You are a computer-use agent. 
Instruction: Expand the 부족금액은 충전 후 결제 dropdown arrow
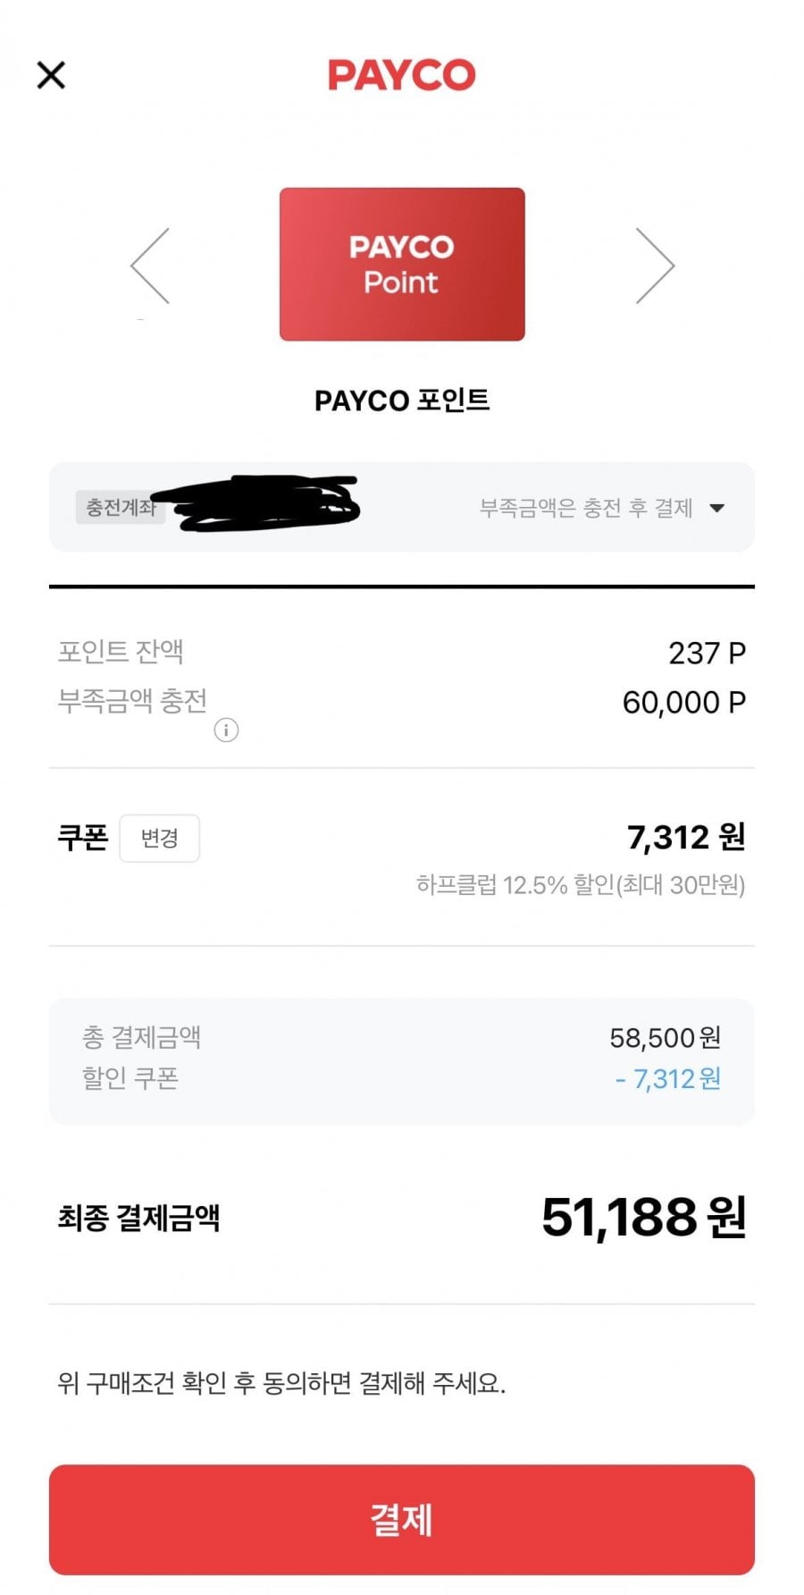click(716, 508)
